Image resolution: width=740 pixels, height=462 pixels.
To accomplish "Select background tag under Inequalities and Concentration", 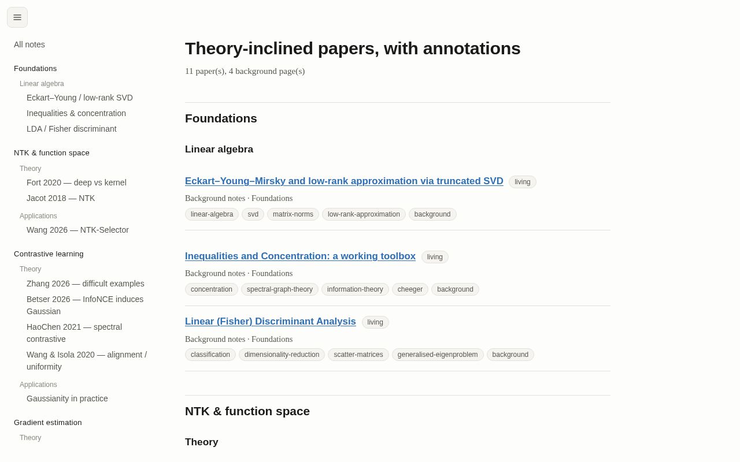I will [455, 289].
